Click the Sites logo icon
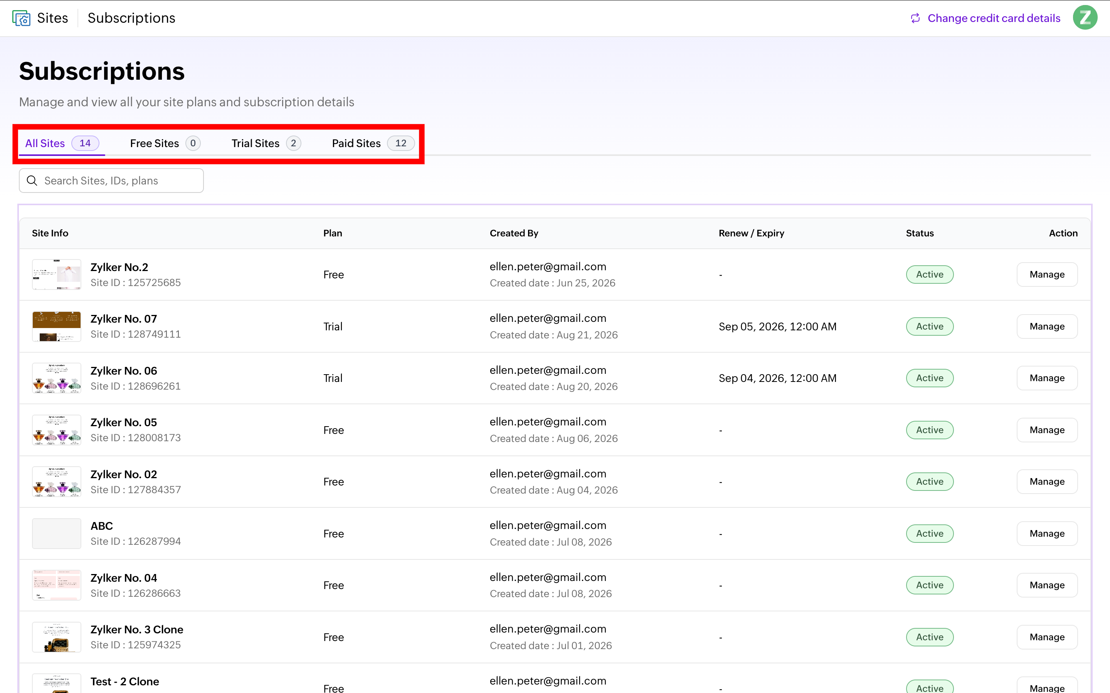 click(21, 18)
